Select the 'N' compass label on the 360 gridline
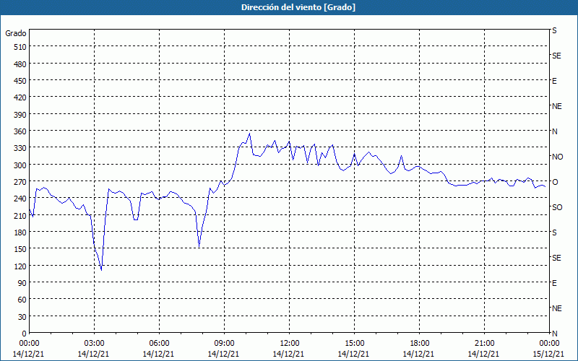578x361 pixels. (554, 131)
